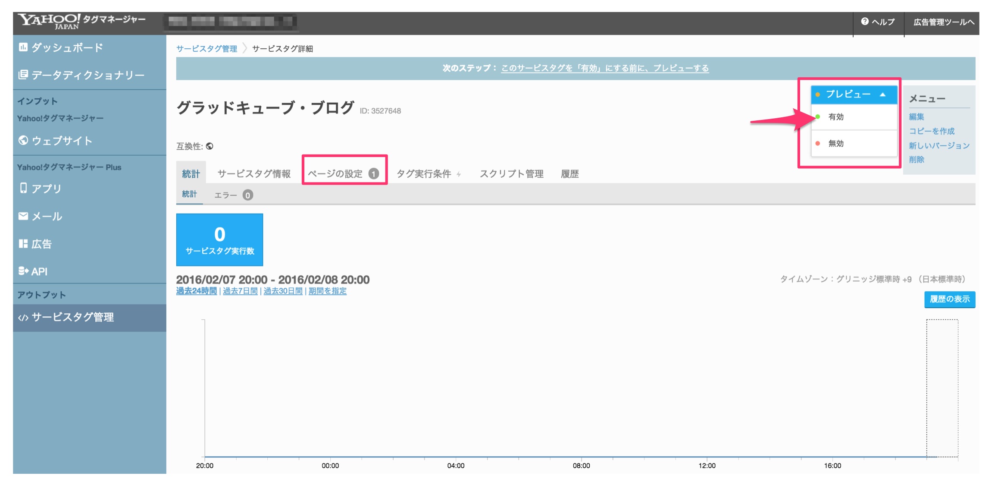Click 削除 link in menu
Viewport: 1001px width, 491px height.
pyautogui.click(x=916, y=160)
